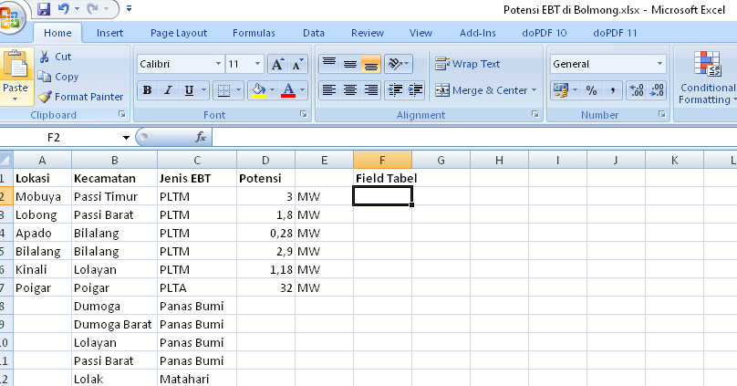Toggle Wrap Text option
Viewport: 737px width, 386px height.
point(468,64)
